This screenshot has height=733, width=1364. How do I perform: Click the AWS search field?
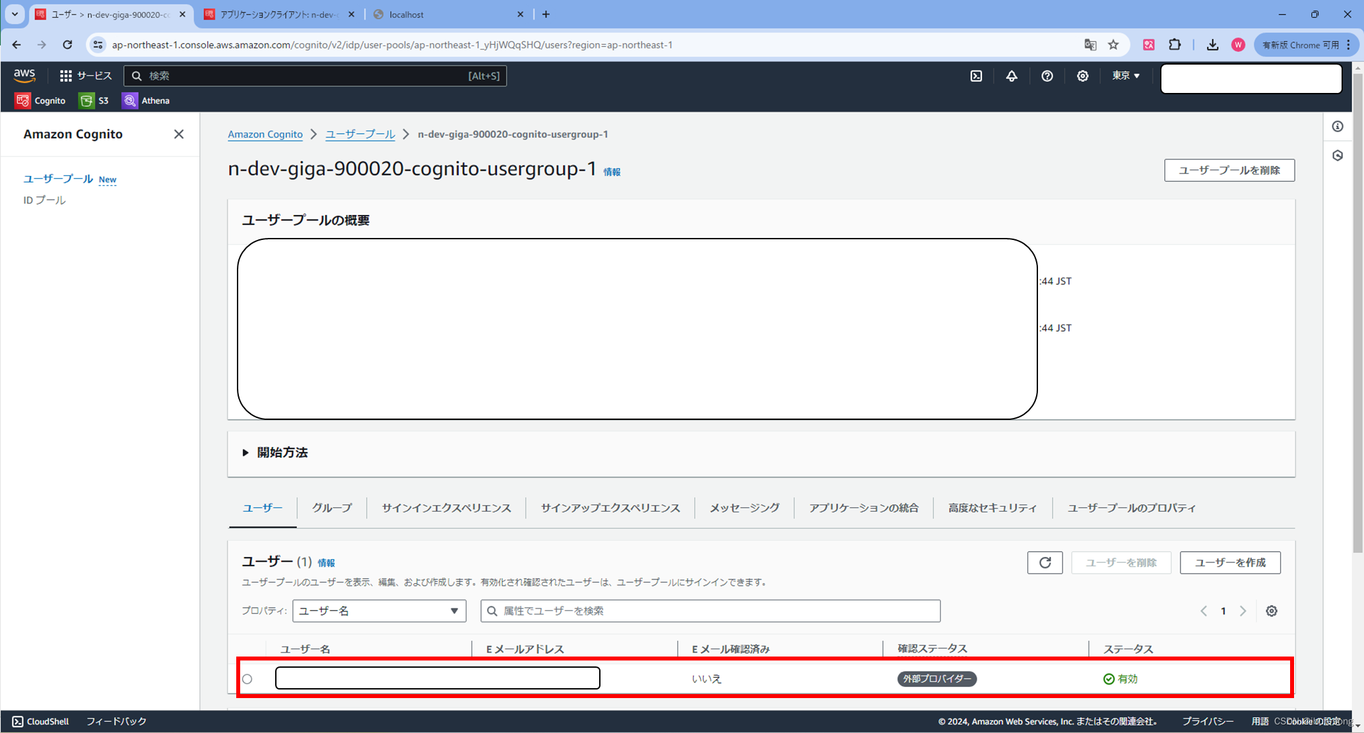pos(315,76)
